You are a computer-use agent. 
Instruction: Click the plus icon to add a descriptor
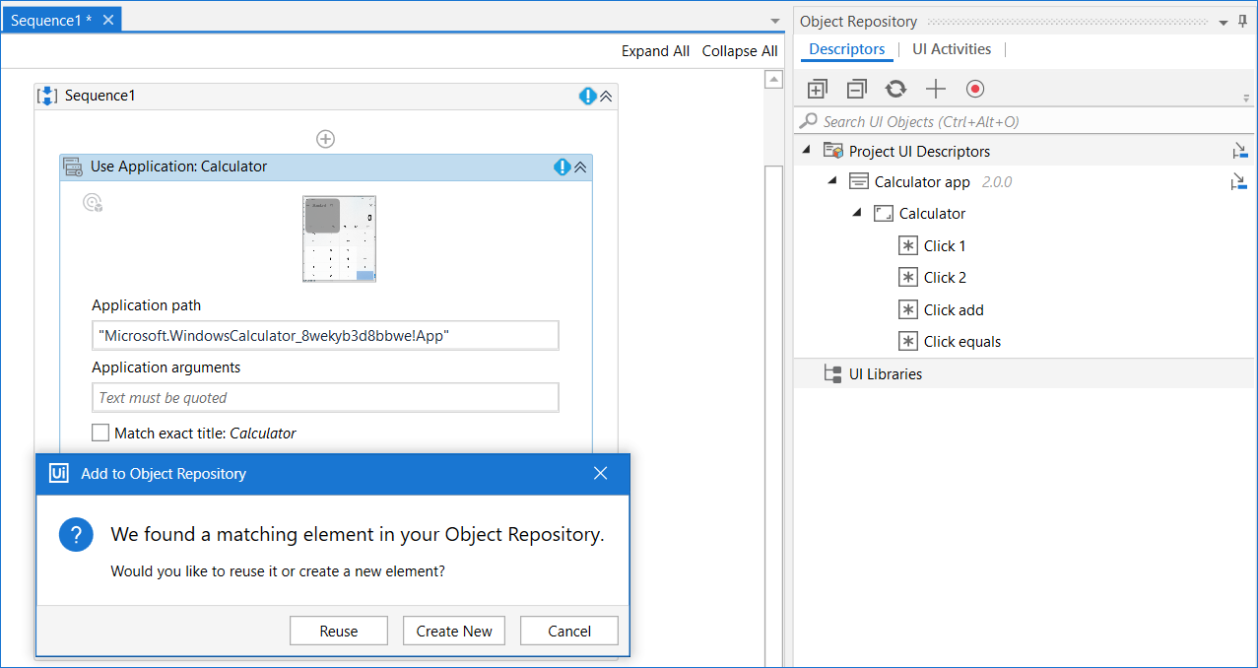click(935, 90)
